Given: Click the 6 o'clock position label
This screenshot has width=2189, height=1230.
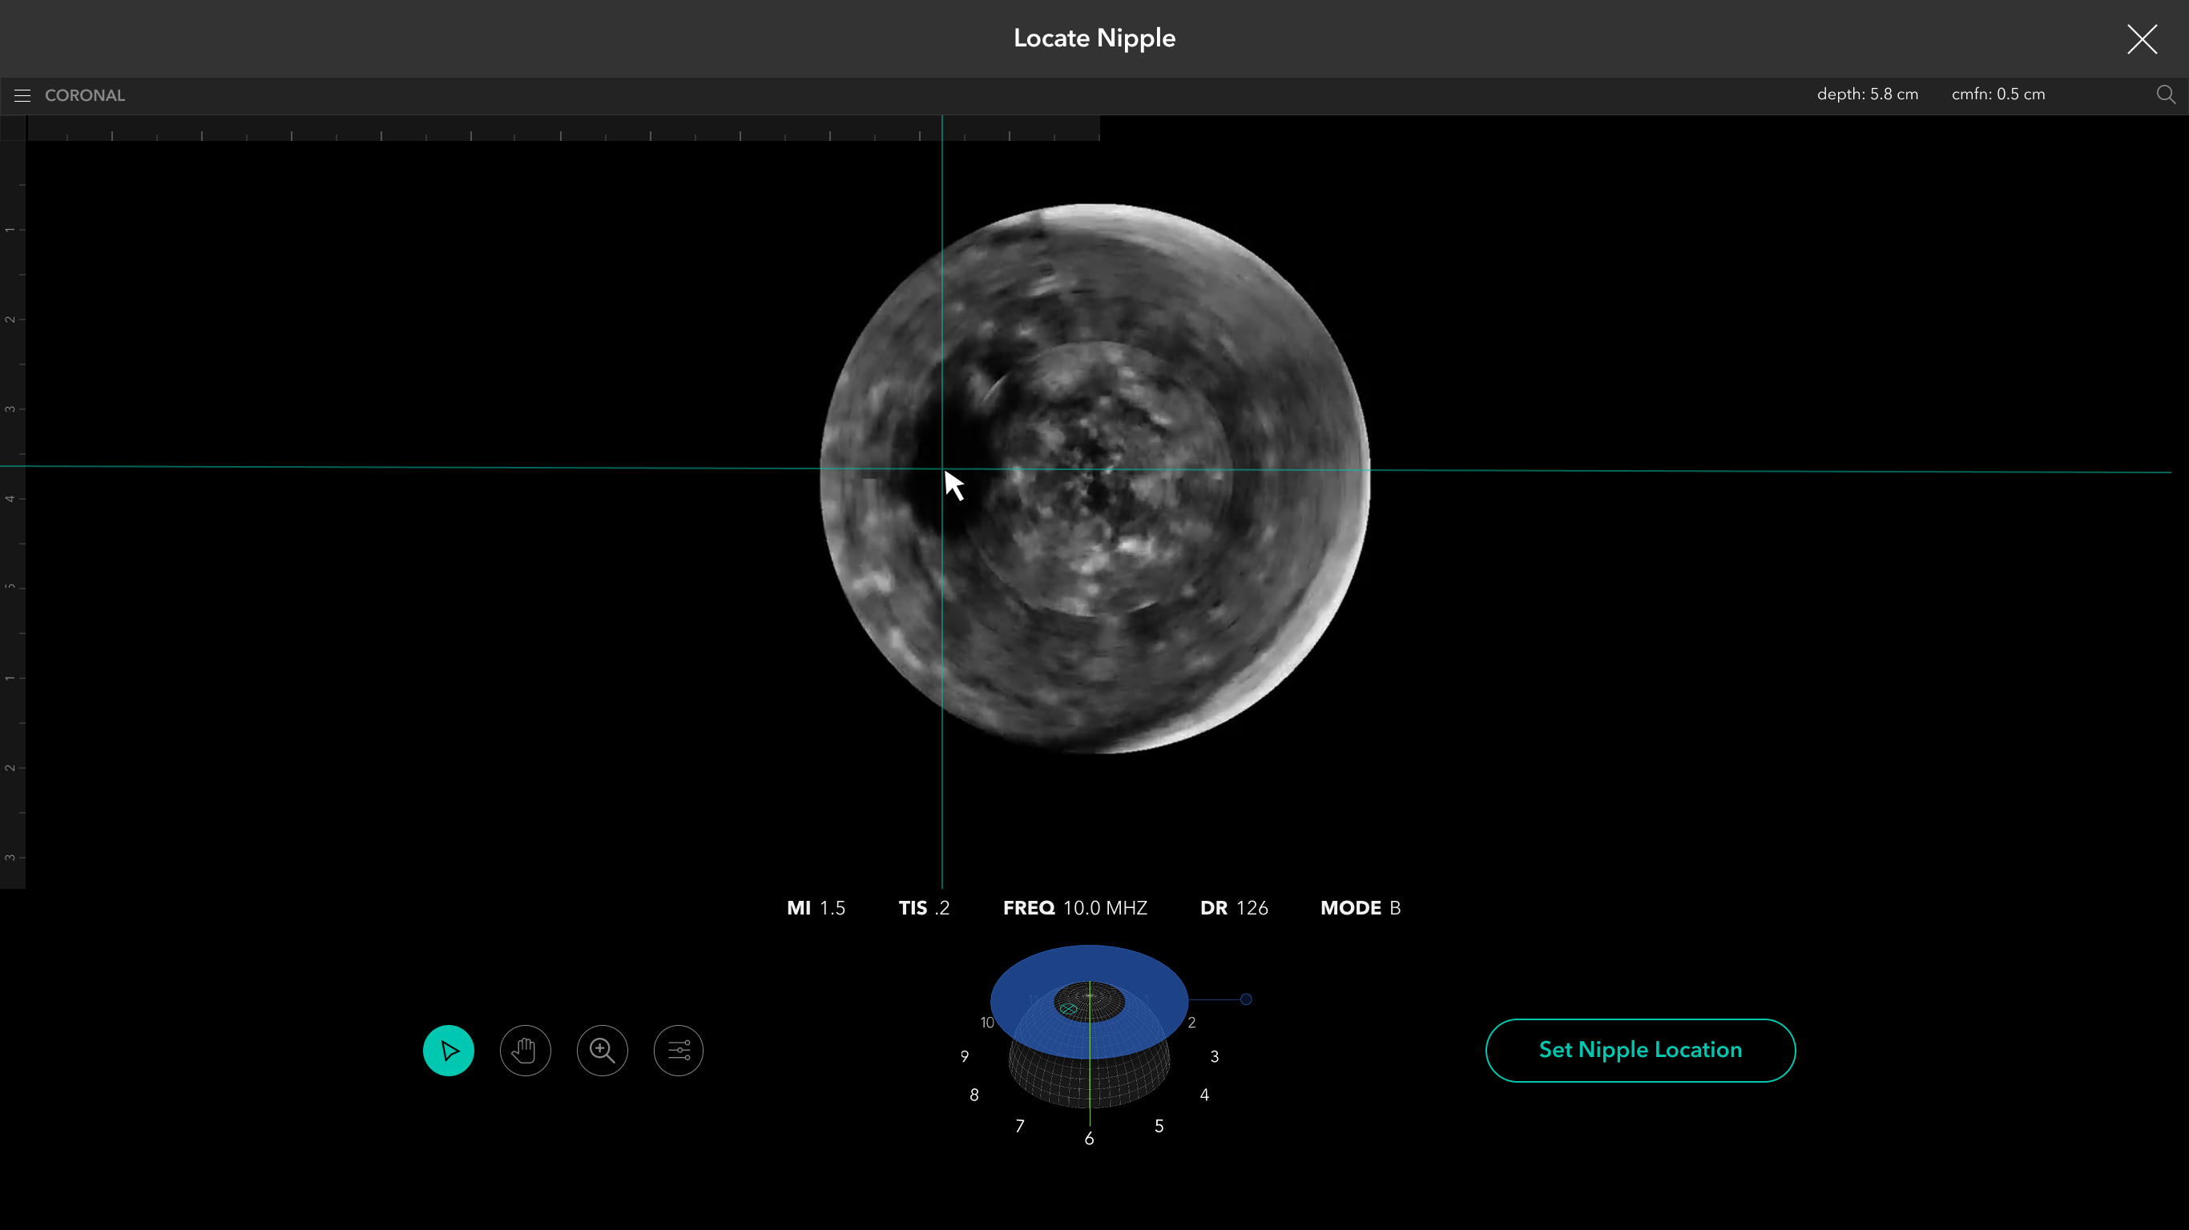Looking at the screenshot, I should point(1089,1139).
